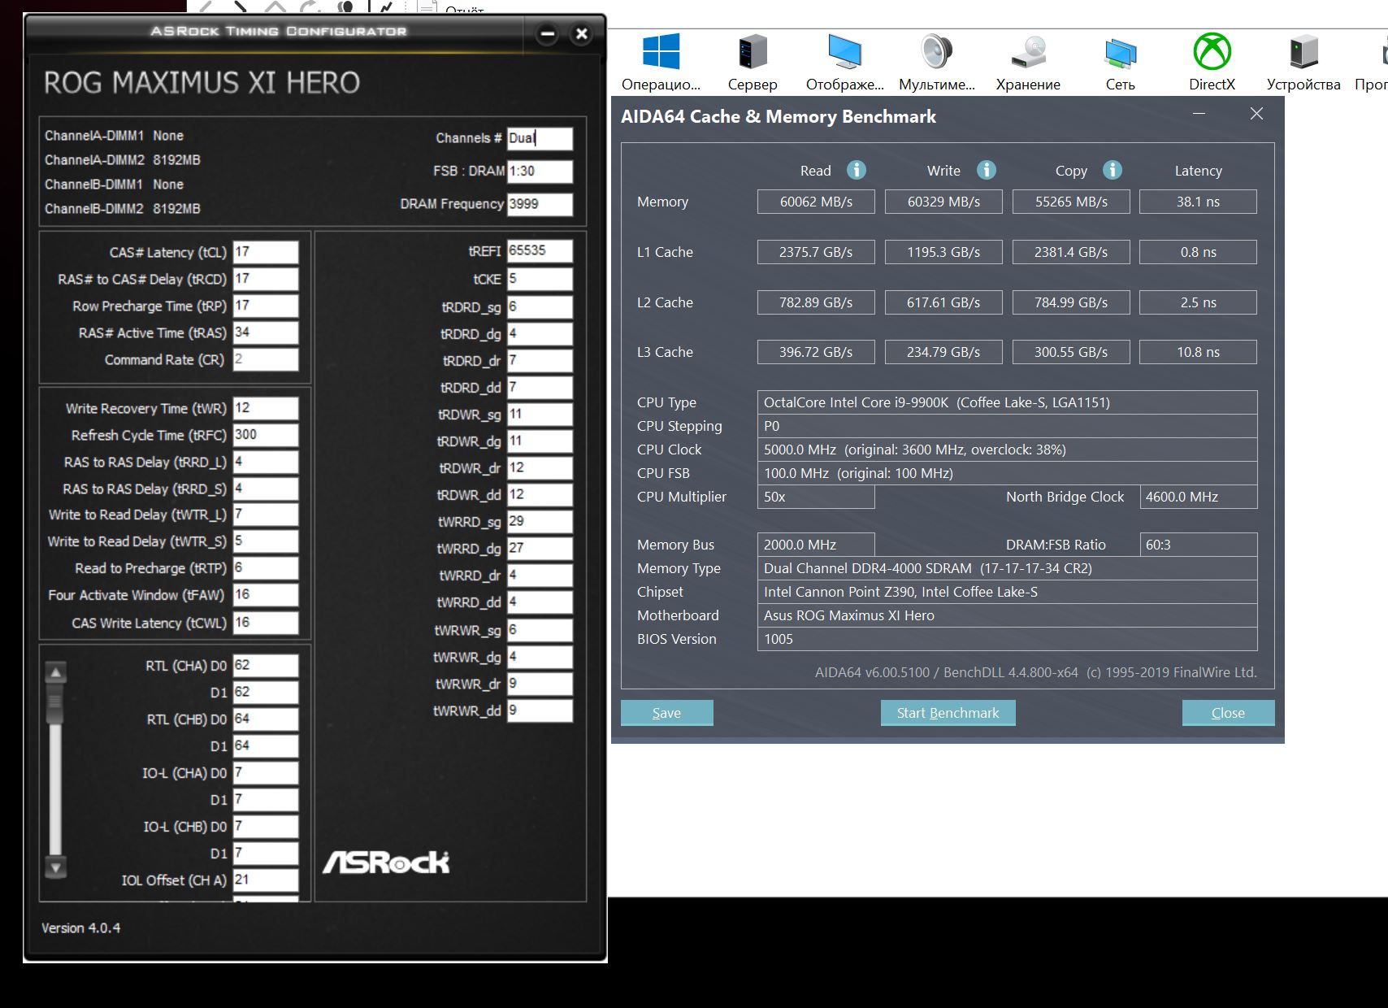Click the Memory Copy result 55265 MB/s
The width and height of the screenshot is (1388, 1008).
pos(1071,202)
